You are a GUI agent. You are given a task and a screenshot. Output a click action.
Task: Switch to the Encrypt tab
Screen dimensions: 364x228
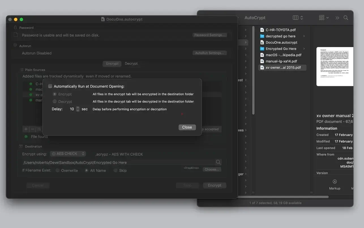point(112,64)
